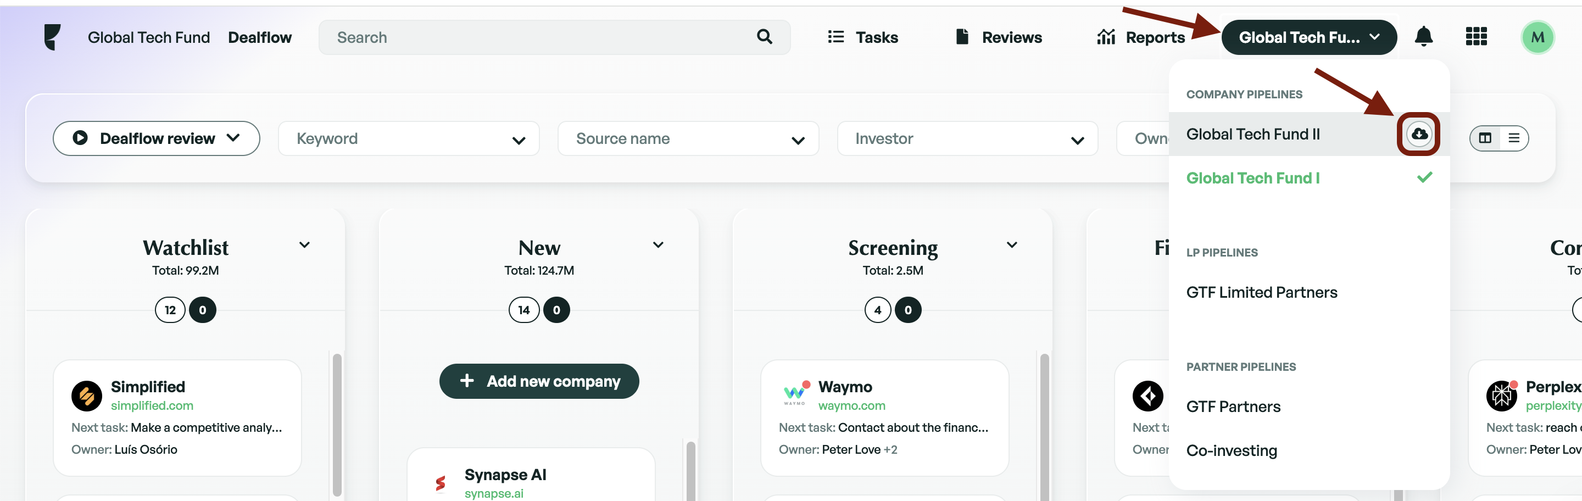Open the Simplified company card title
The height and width of the screenshot is (501, 1582).
(x=147, y=387)
